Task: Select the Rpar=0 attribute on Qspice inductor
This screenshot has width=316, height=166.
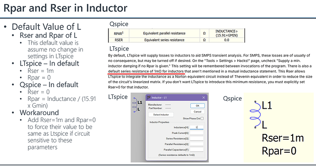Action: (x=279, y=151)
